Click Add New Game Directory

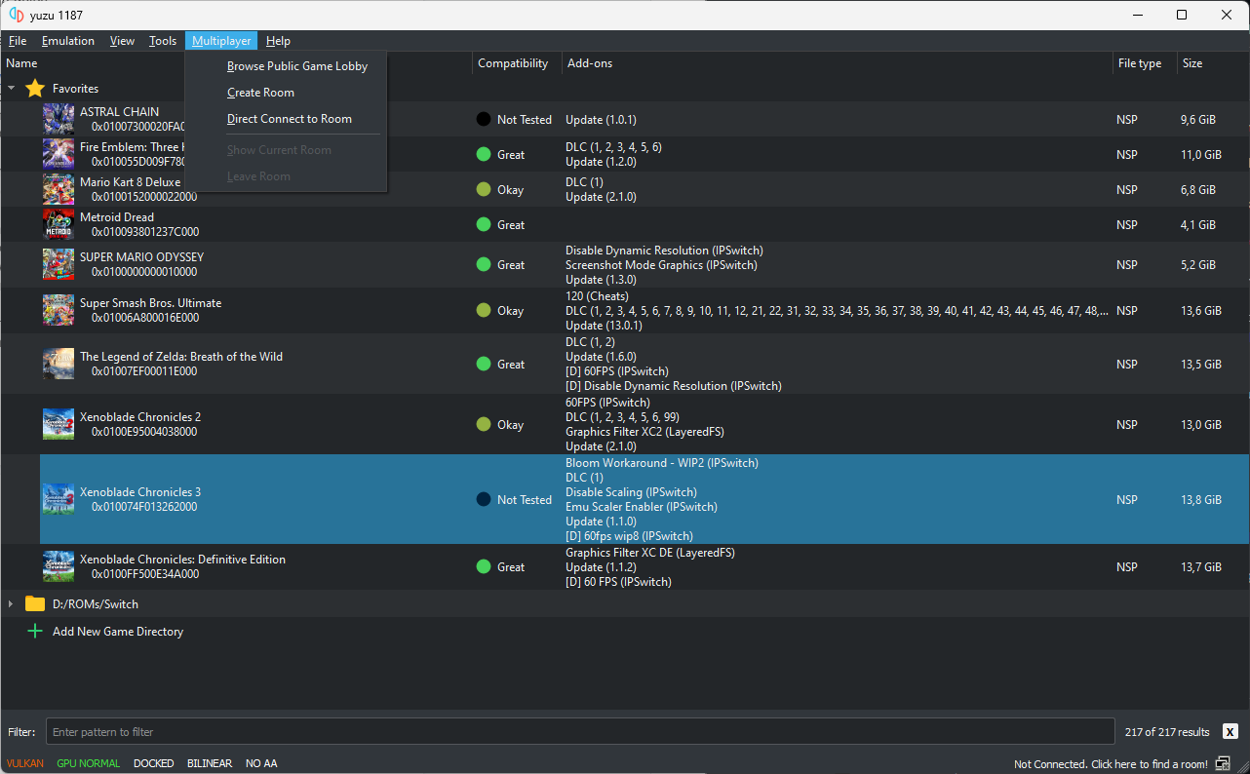point(118,632)
